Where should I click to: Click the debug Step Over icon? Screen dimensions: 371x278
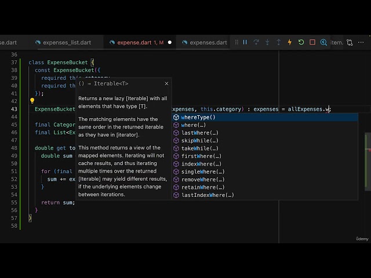[256, 42]
